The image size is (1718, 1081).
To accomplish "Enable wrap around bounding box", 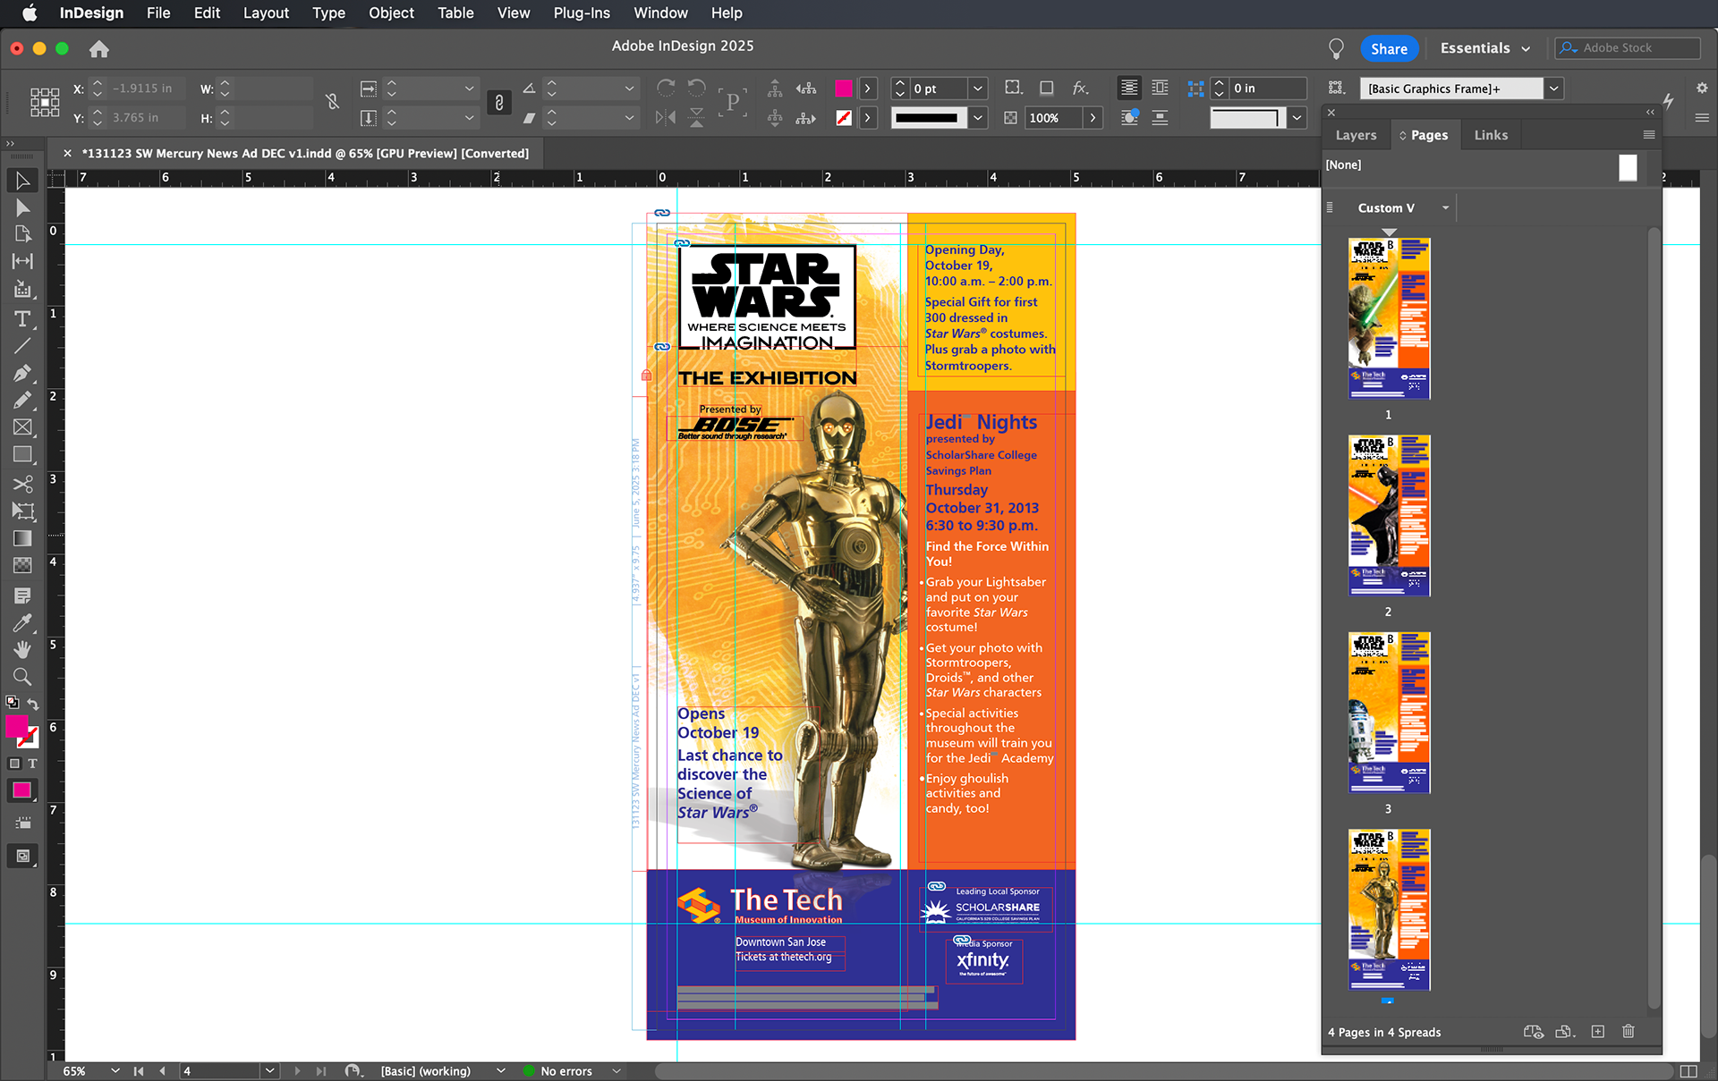I will pos(1161,88).
